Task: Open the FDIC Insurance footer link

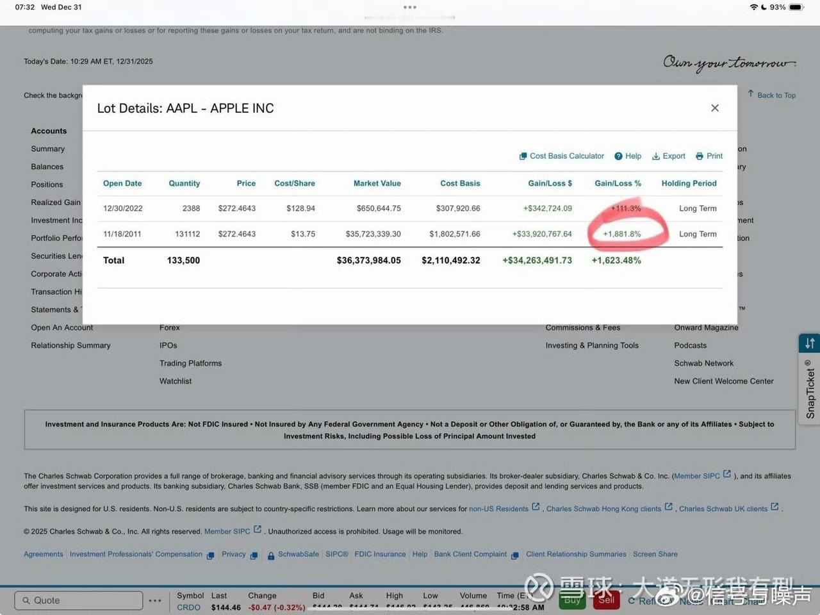Action: [x=380, y=554]
